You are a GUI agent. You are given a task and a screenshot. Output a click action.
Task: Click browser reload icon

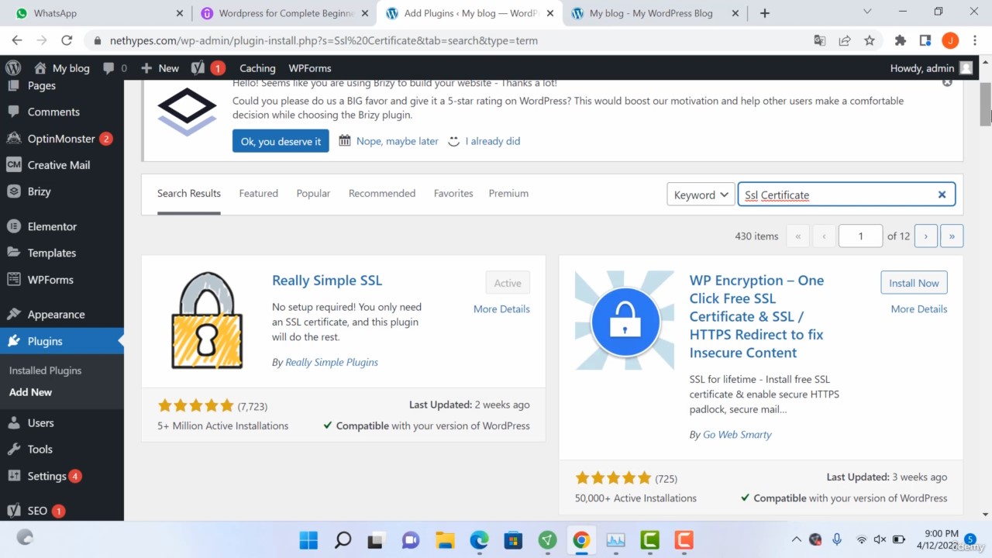coord(67,40)
